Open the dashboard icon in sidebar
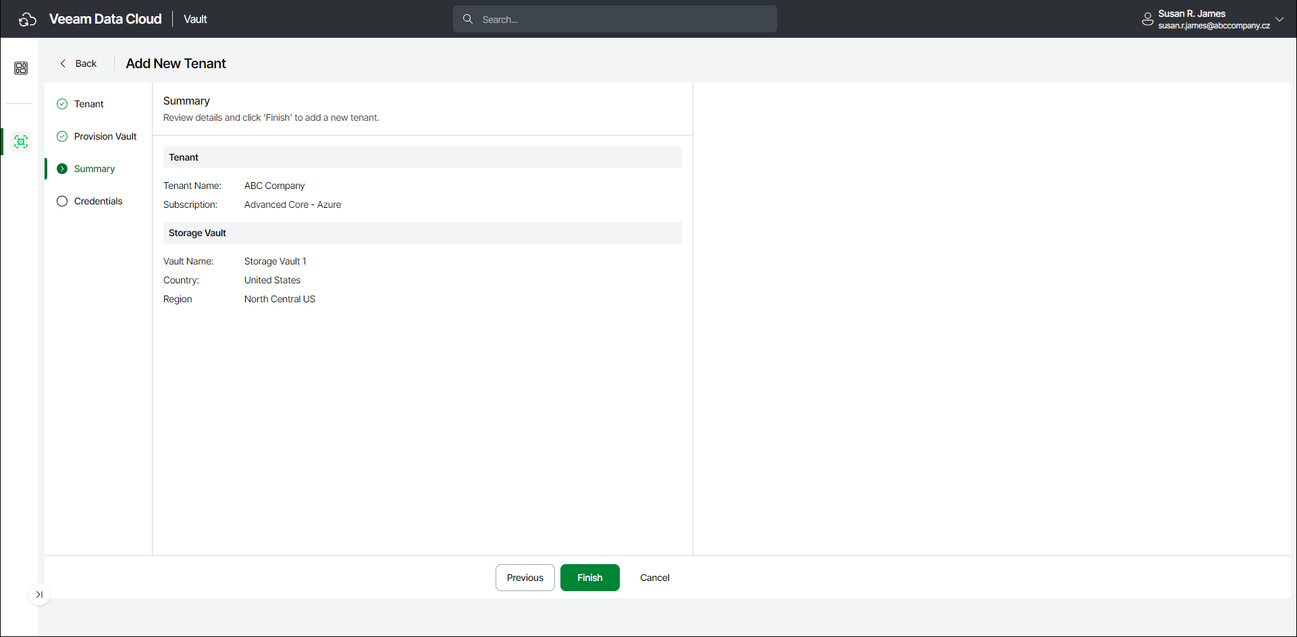The width and height of the screenshot is (1297, 637). click(21, 68)
